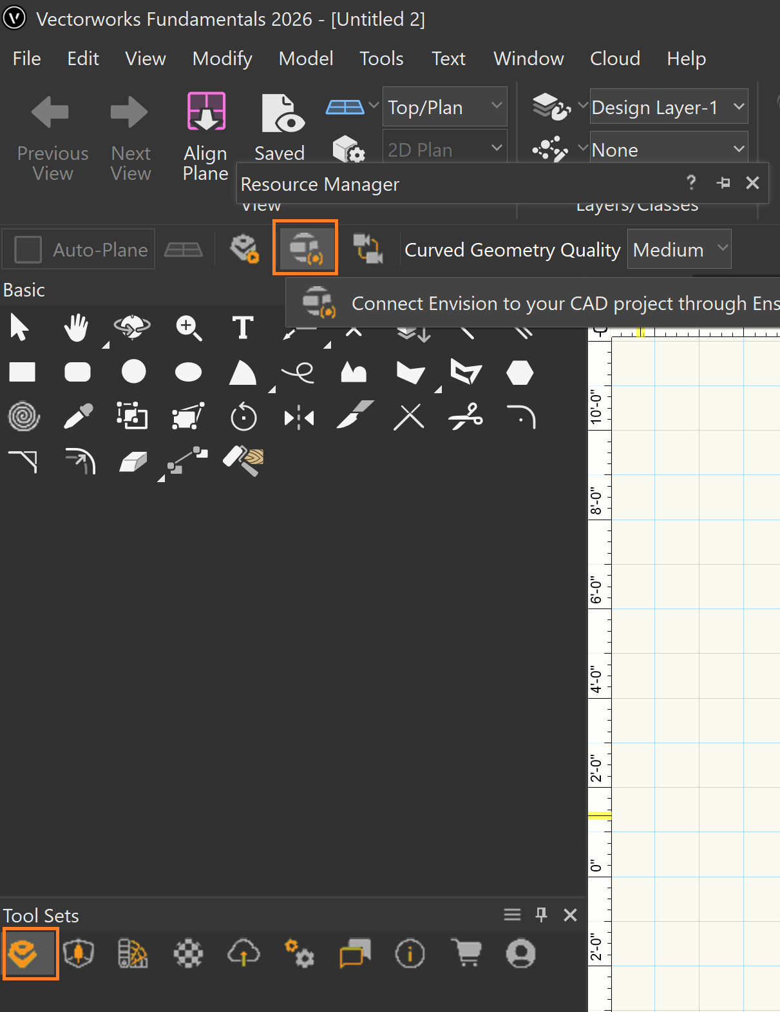Open the info circle tool set

coord(410,954)
